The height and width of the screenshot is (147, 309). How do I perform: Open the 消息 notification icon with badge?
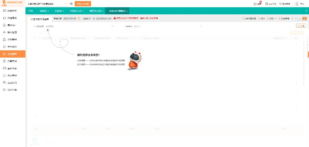257,4
